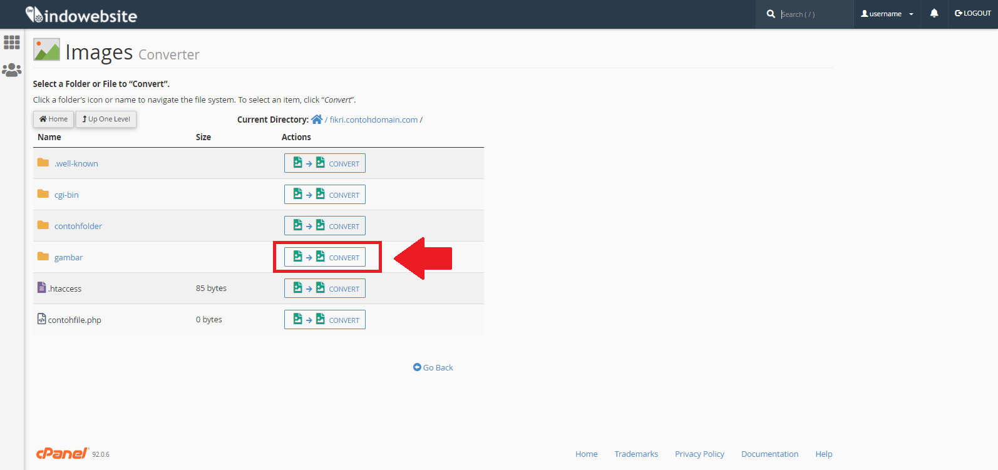Go up one directory level
Screen dimensions: 998x470
tap(106, 119)
